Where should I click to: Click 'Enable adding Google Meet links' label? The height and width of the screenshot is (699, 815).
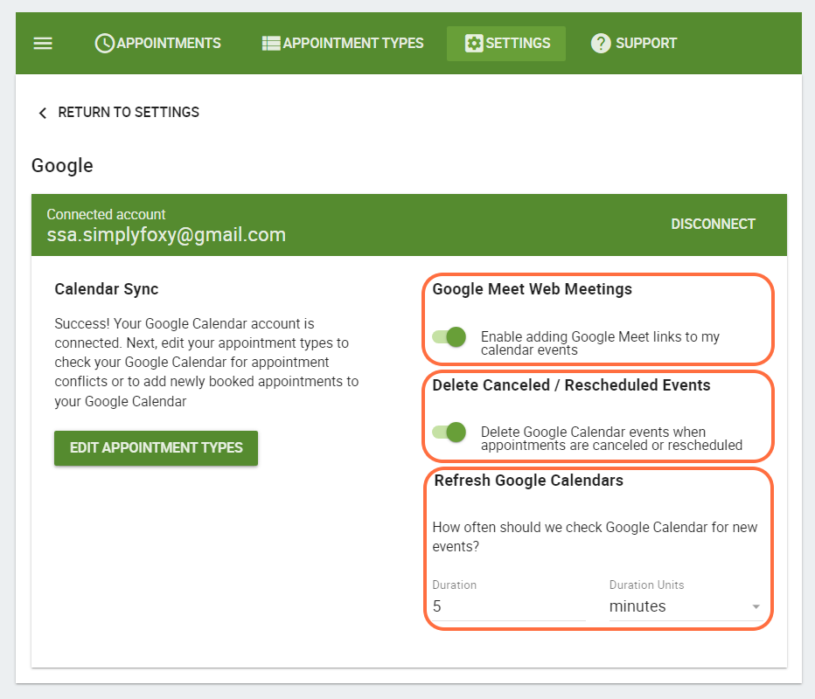pyautogui.click(x=601, y=343)
